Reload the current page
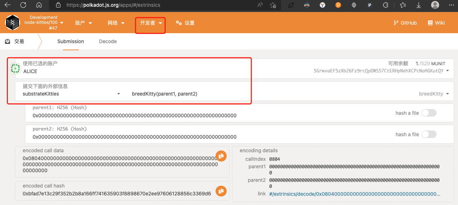Screen dimensions: 458x205 [23, 5]
